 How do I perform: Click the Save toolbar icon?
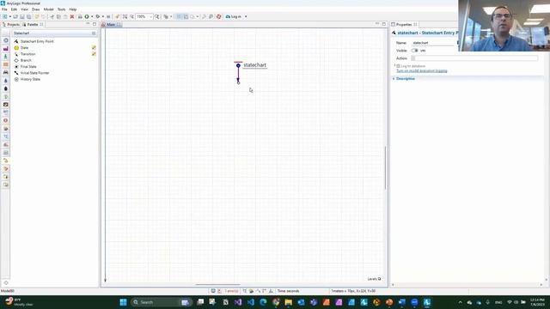(x=22, y=16)
